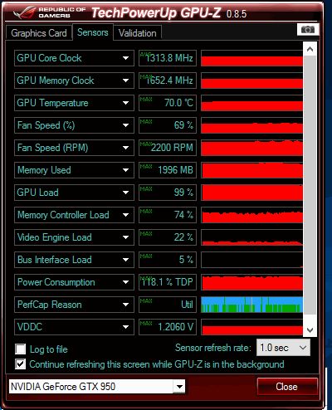The height and width of the screenshot is (410, 332).
Task: Click the 1.2060 V VDDC reading
Action: coord(168,327)
